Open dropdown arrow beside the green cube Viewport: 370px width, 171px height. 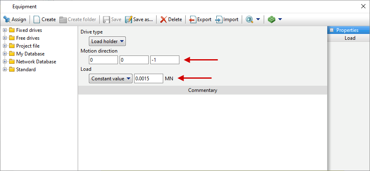280,19
